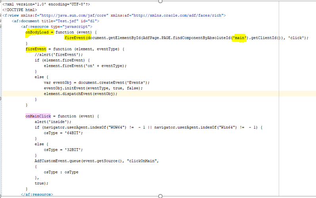This screenshot has height=198, width=316.
Task: Click the xml version declaration line
Action: [46, 4]
